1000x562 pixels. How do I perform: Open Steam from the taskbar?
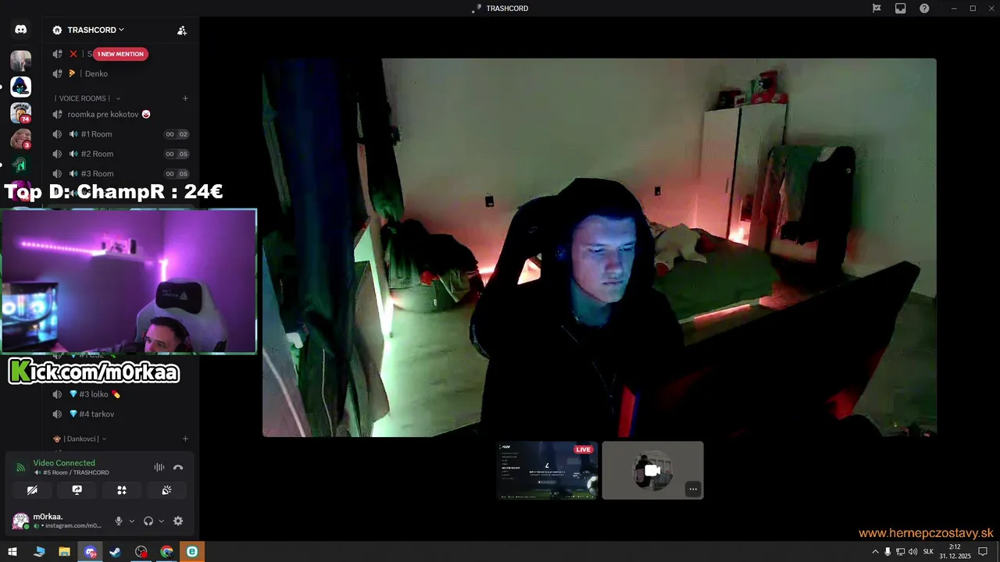tap(115, 552)
